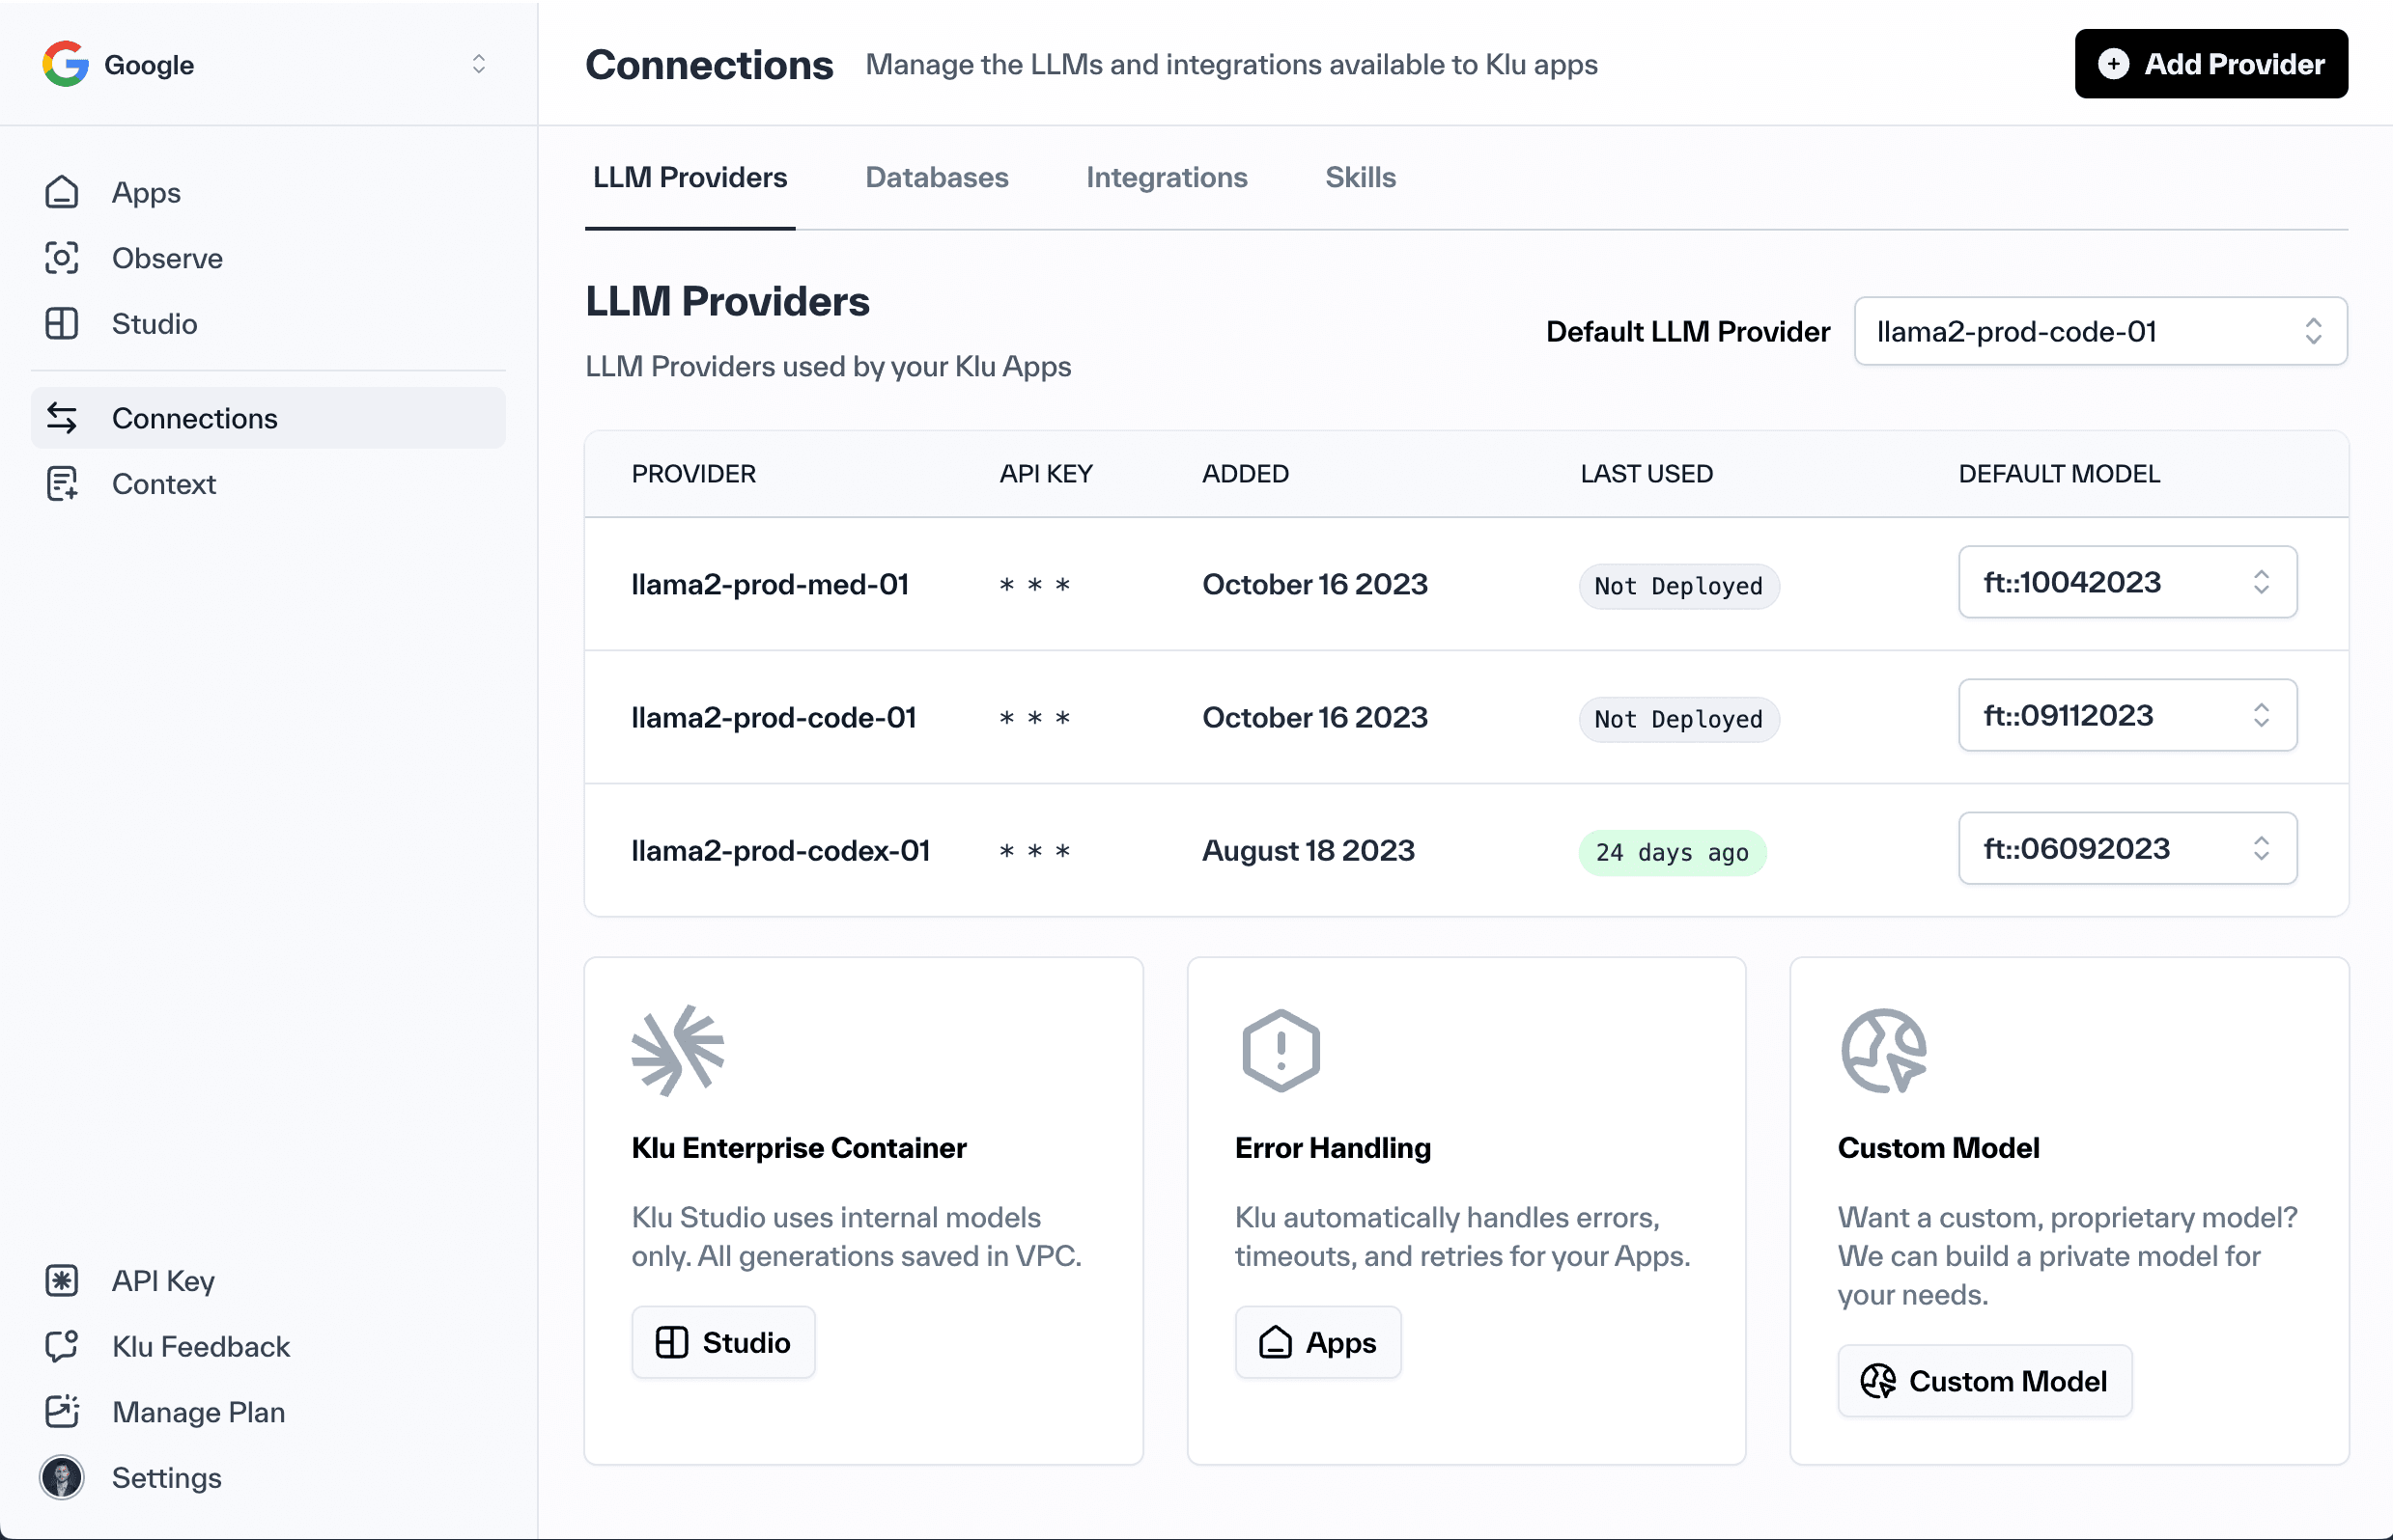The height and width of the screenshot is (1540, 2393).
Task: Click the API Key icon in sidebar
Action: 61,1280
